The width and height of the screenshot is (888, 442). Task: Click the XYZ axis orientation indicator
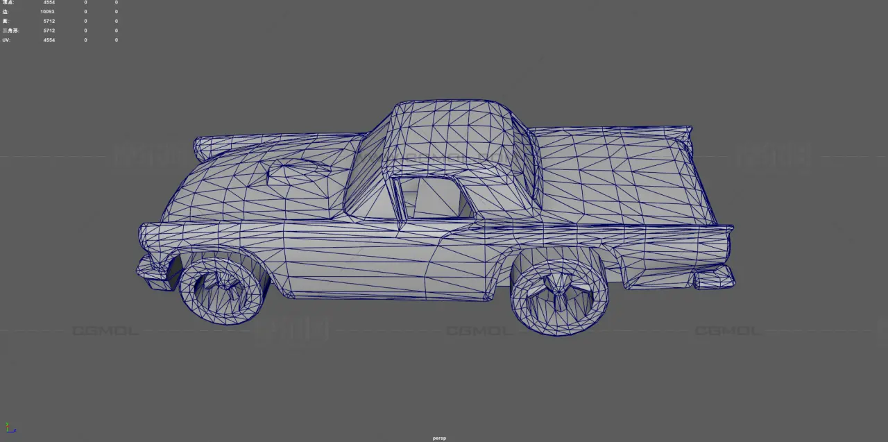click(x=10, y=429)
